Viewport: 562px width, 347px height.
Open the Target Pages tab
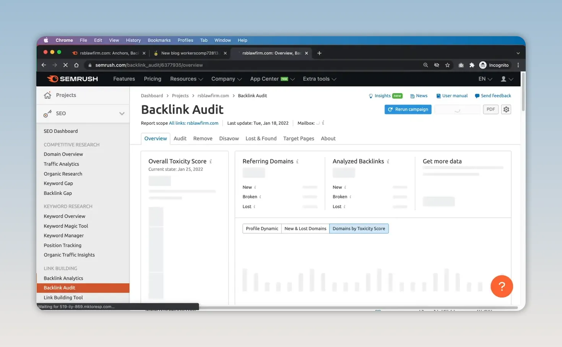pyautogui.click(x=299, y=138)
